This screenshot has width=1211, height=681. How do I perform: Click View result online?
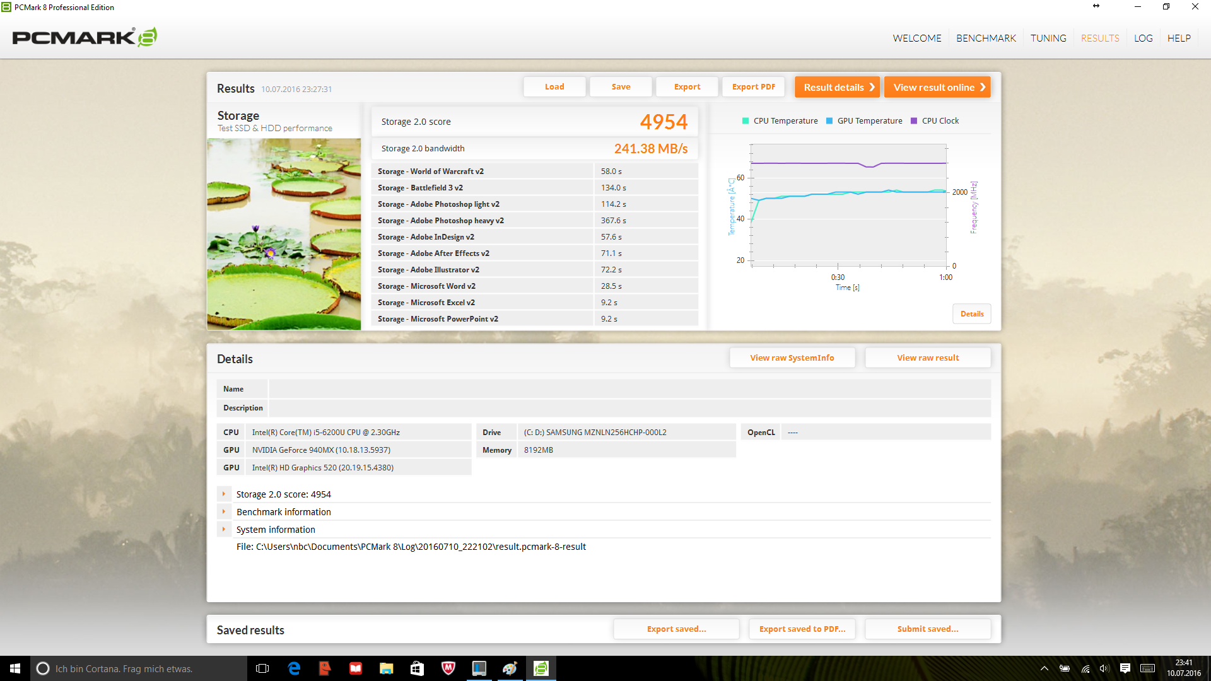(x=937, y=87)
